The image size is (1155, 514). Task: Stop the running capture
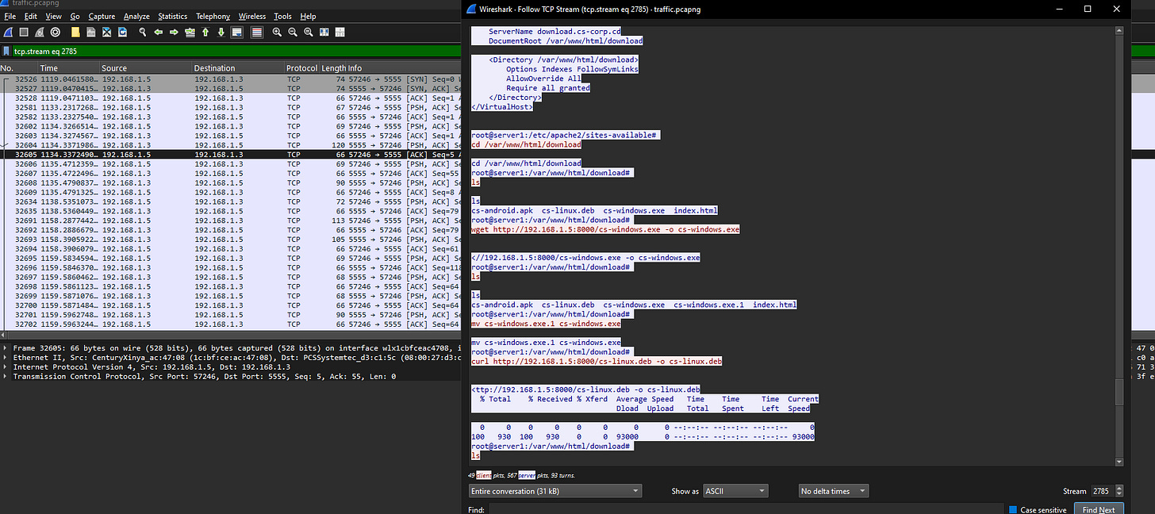[24, 33]
